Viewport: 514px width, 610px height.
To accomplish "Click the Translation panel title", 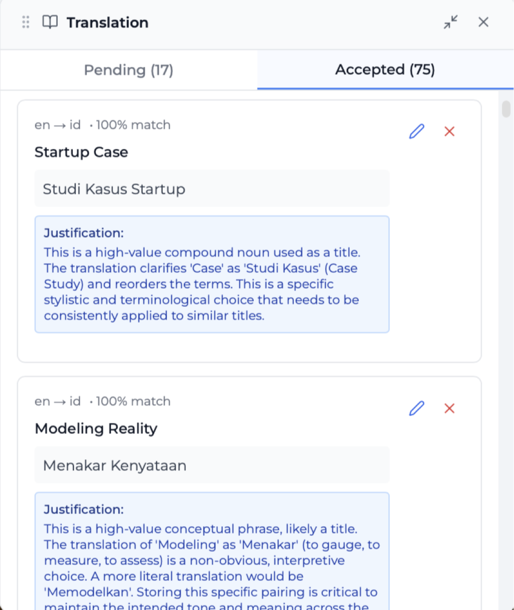I will [107, 22].
